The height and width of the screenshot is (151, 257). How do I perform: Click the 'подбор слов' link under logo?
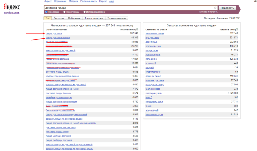12,12
